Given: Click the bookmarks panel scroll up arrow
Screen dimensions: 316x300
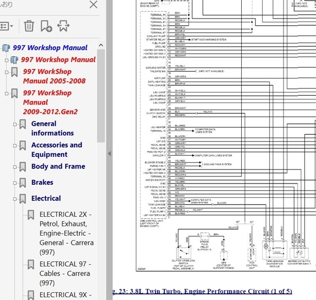Looking at the screenshot, I should (101, 45).
